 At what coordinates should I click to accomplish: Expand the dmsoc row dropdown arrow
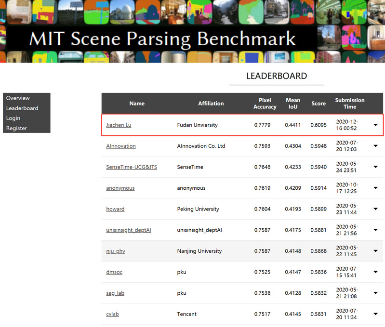pyautogui.click(x=376, y=272)
